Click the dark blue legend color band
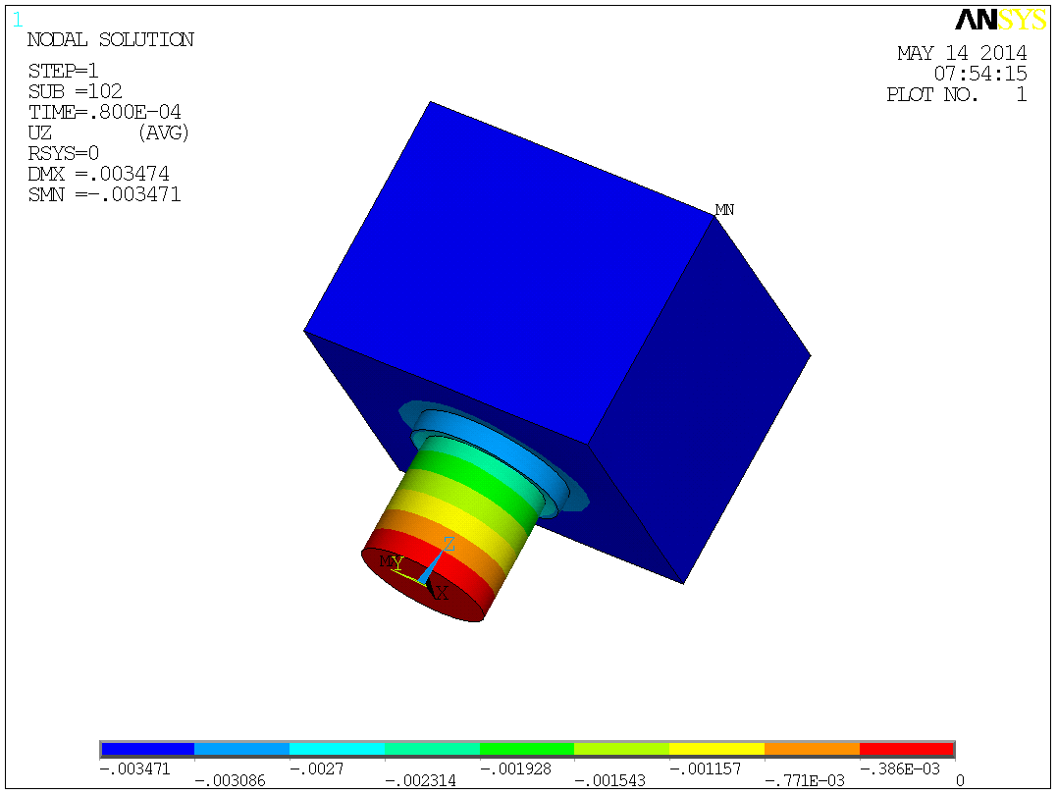This screenshot has width=1057, height=795. pyautogui.click(x=147, y=749)
